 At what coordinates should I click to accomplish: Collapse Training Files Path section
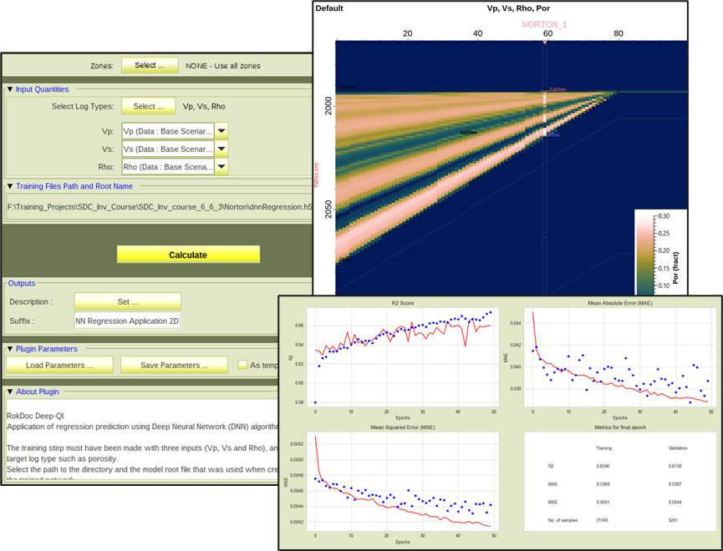10,187
